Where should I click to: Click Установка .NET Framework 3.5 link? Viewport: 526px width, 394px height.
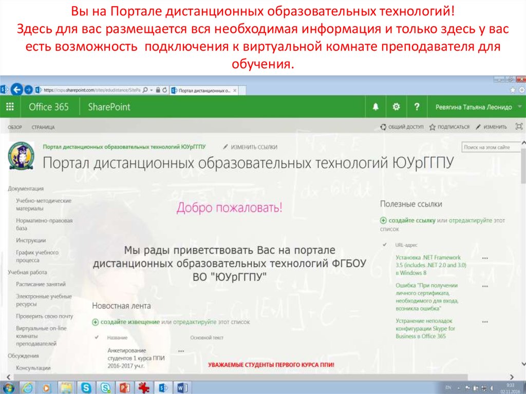(431, 265)
